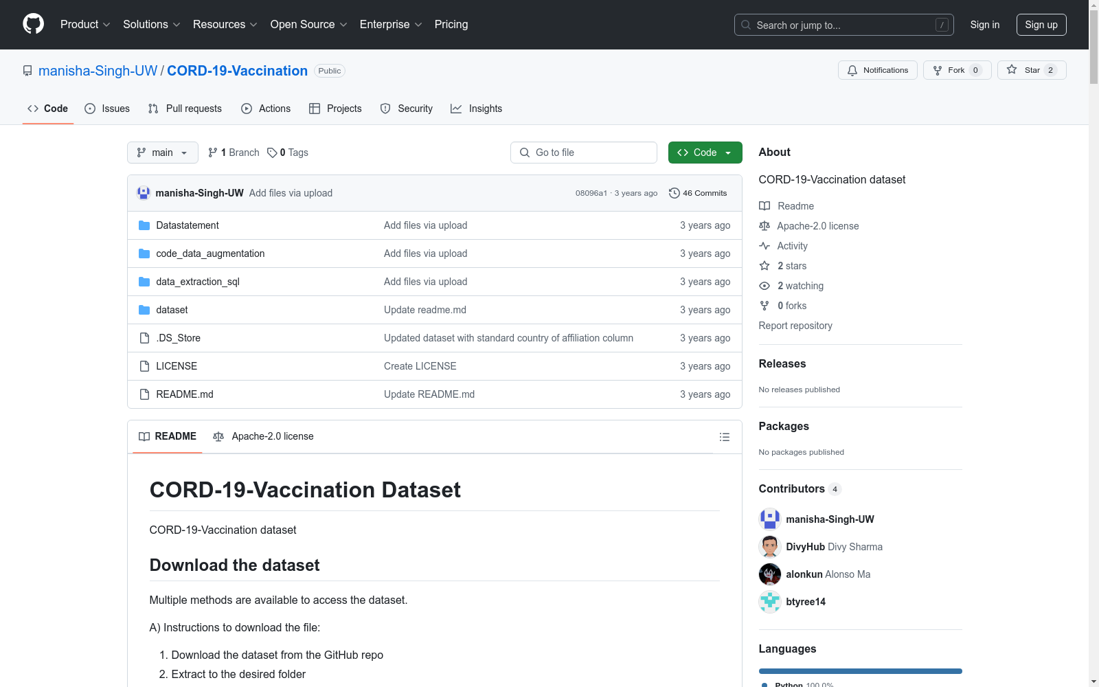Open the README outline list icon
1099x687 pixels.
[x=725, y=437]
